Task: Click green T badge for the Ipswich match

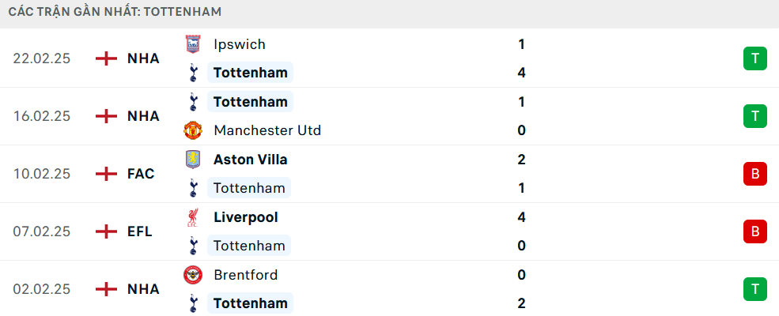Action: pyautogui.click(x=755, y=58)
